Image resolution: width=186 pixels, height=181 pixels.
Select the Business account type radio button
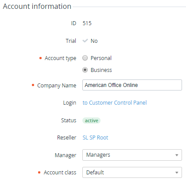tap(85, 70)
